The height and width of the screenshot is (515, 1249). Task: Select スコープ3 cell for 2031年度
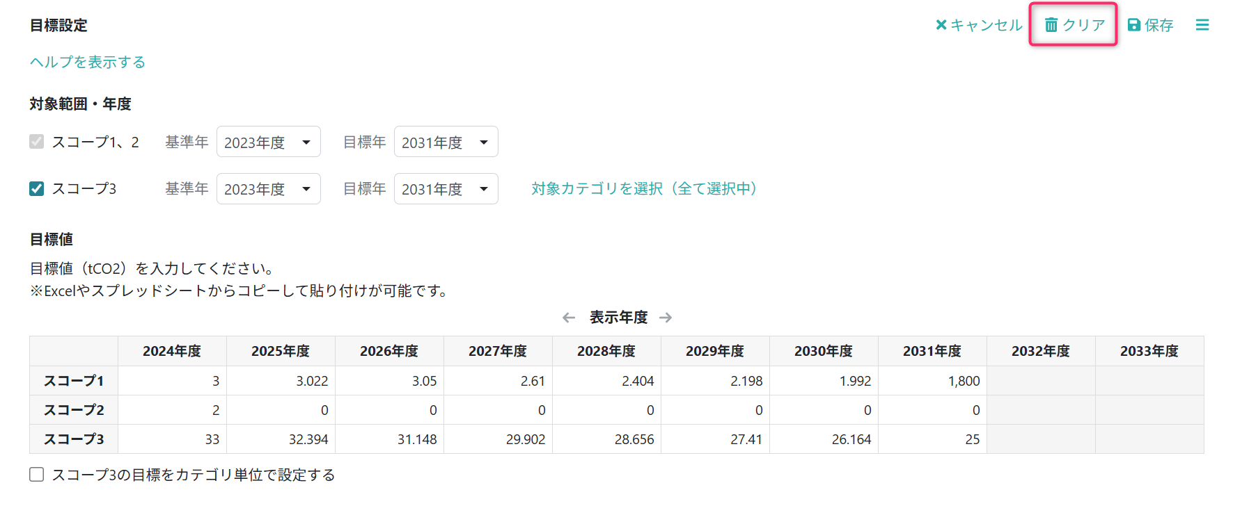932,439
